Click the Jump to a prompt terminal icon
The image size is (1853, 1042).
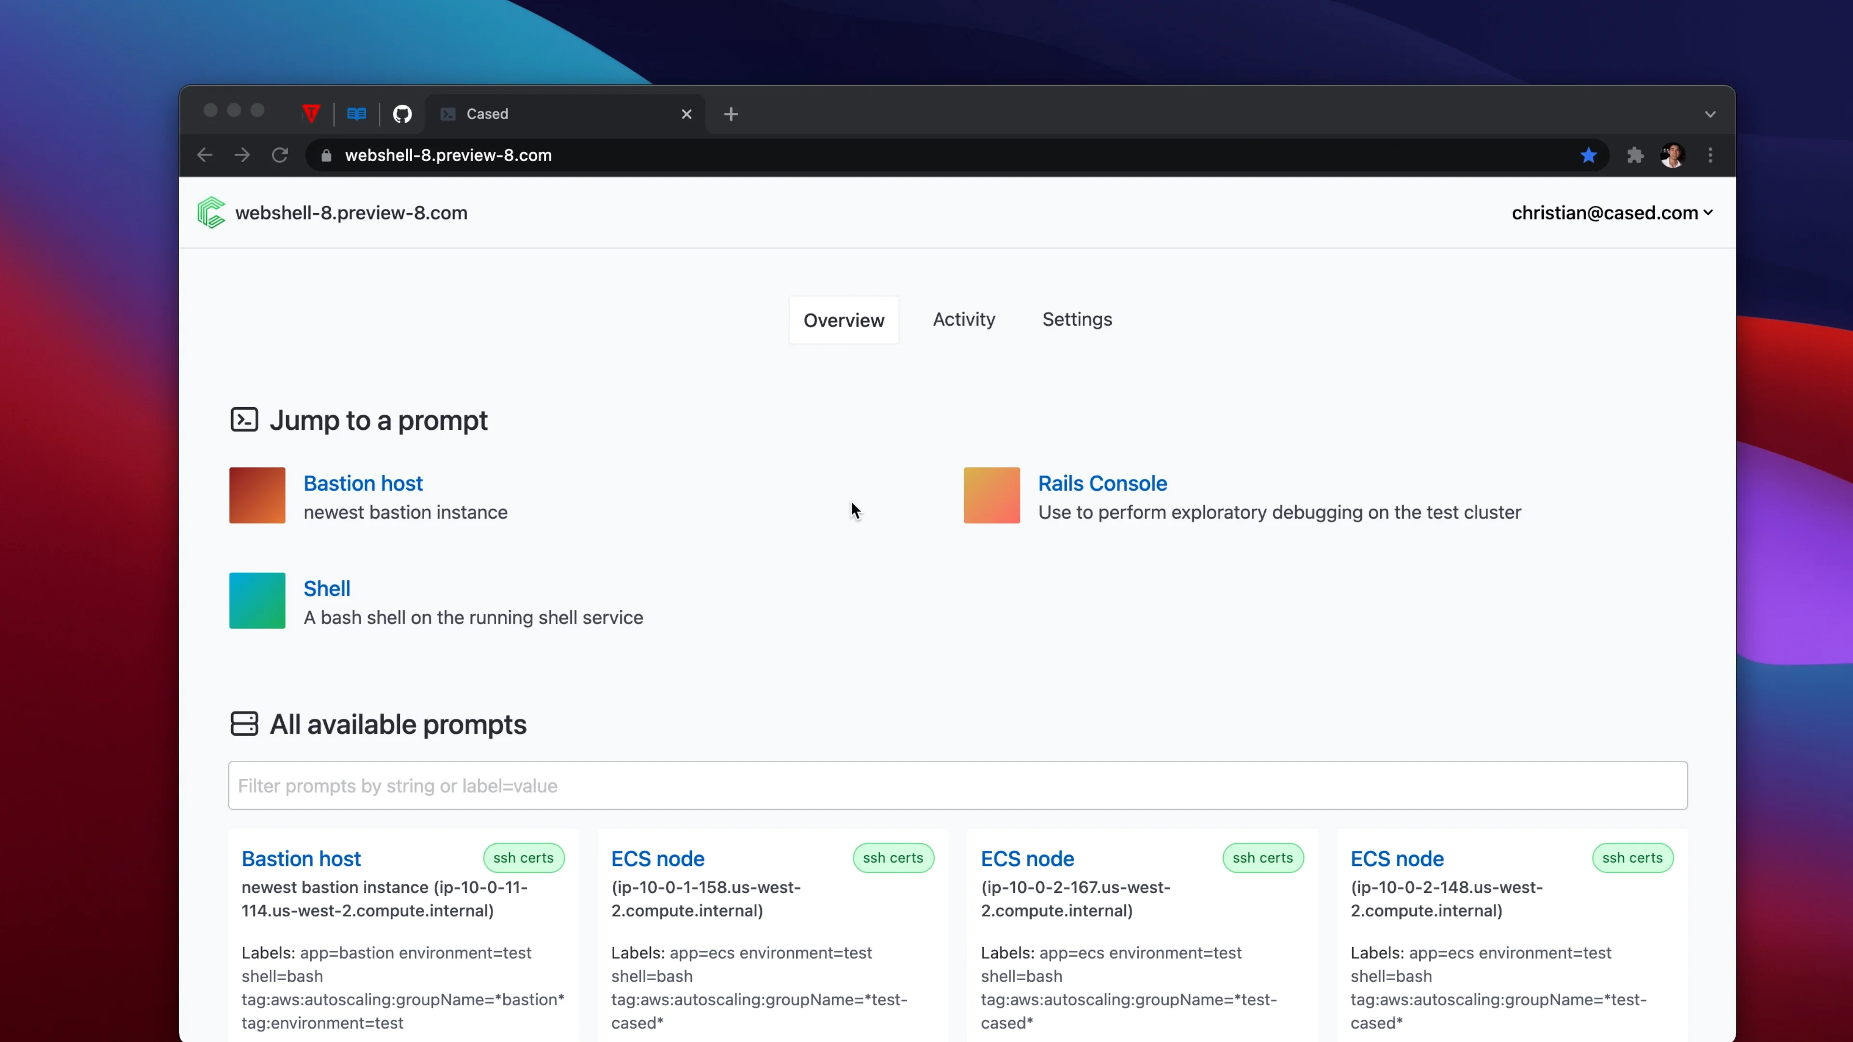[x=244, y=420]
